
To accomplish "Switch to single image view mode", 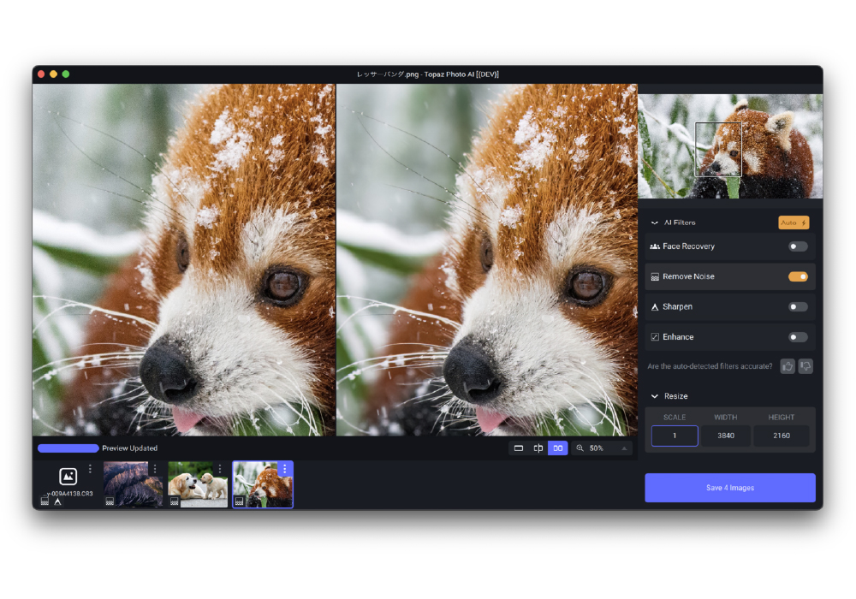I will 518,448.
